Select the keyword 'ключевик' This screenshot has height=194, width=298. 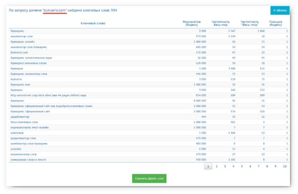click(17, 133)
